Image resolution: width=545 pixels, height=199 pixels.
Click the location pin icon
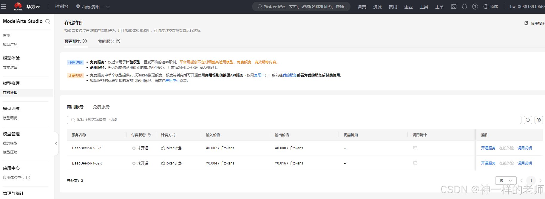tap(78, 7)
